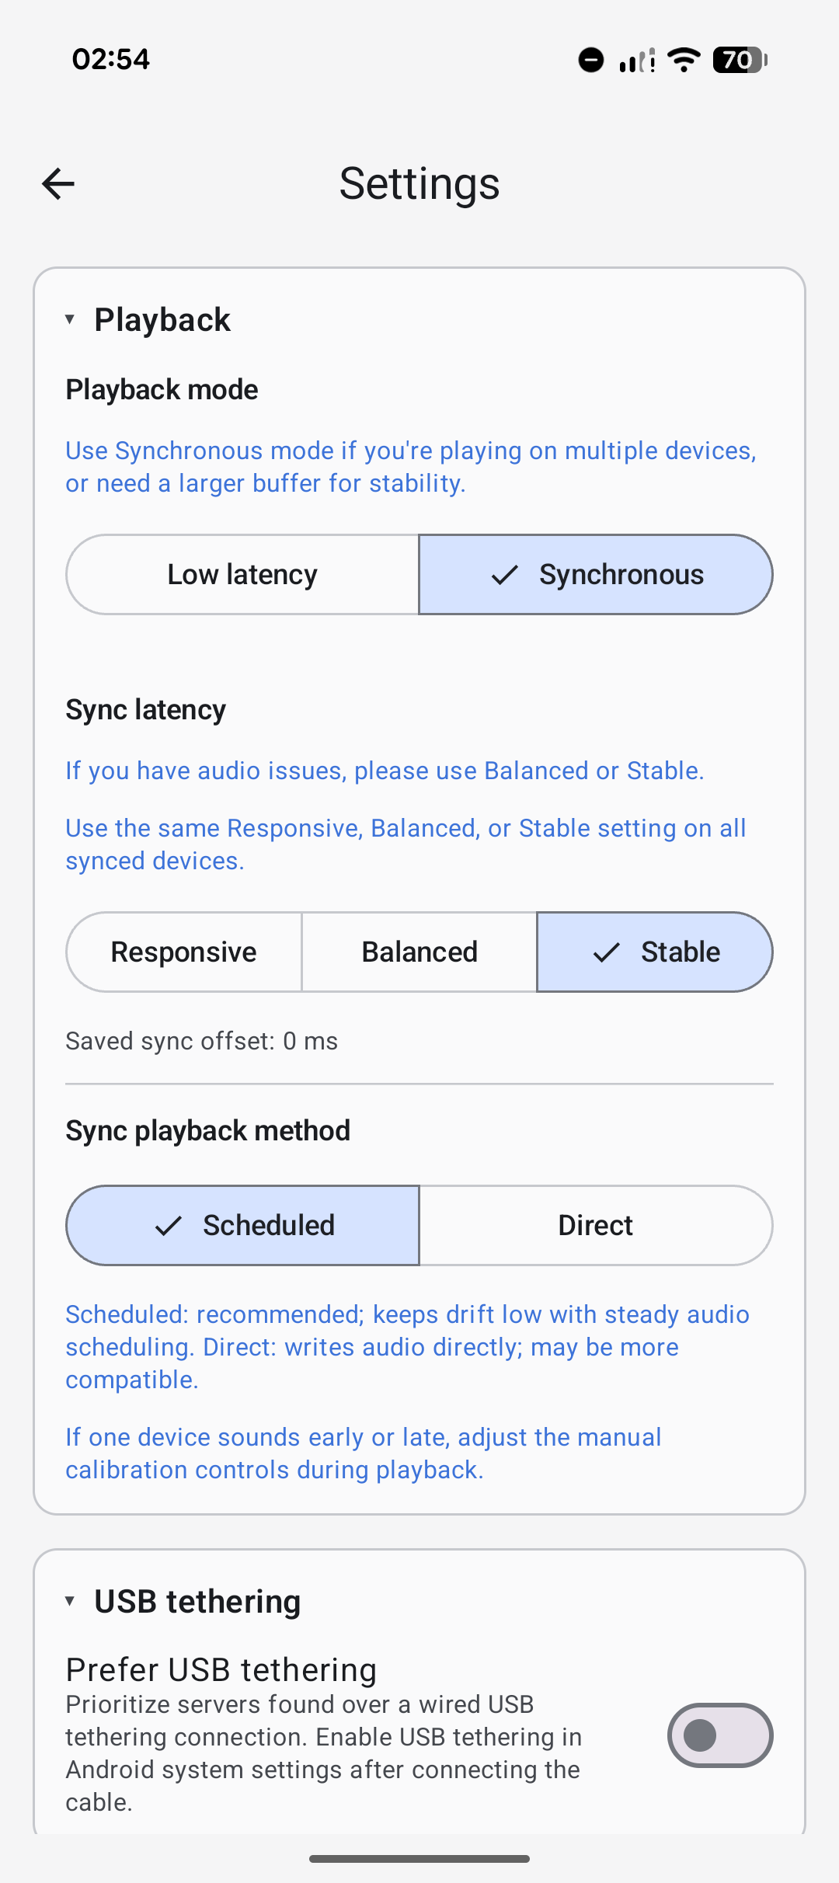Select Synchronous playback mode

tap(596, 575)
